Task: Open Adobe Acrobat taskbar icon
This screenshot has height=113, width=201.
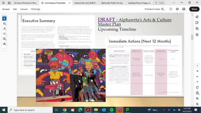Action: pos(88,110)
